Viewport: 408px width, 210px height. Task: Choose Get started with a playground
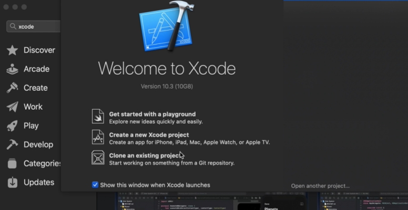152,114
